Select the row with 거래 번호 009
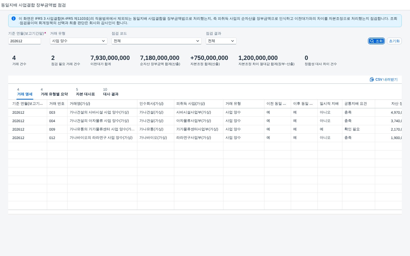The height and width of the screenshot is (256, 410). pos(205,129)
